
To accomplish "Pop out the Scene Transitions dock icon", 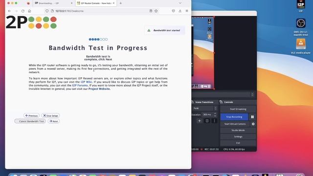I will 192,102.
